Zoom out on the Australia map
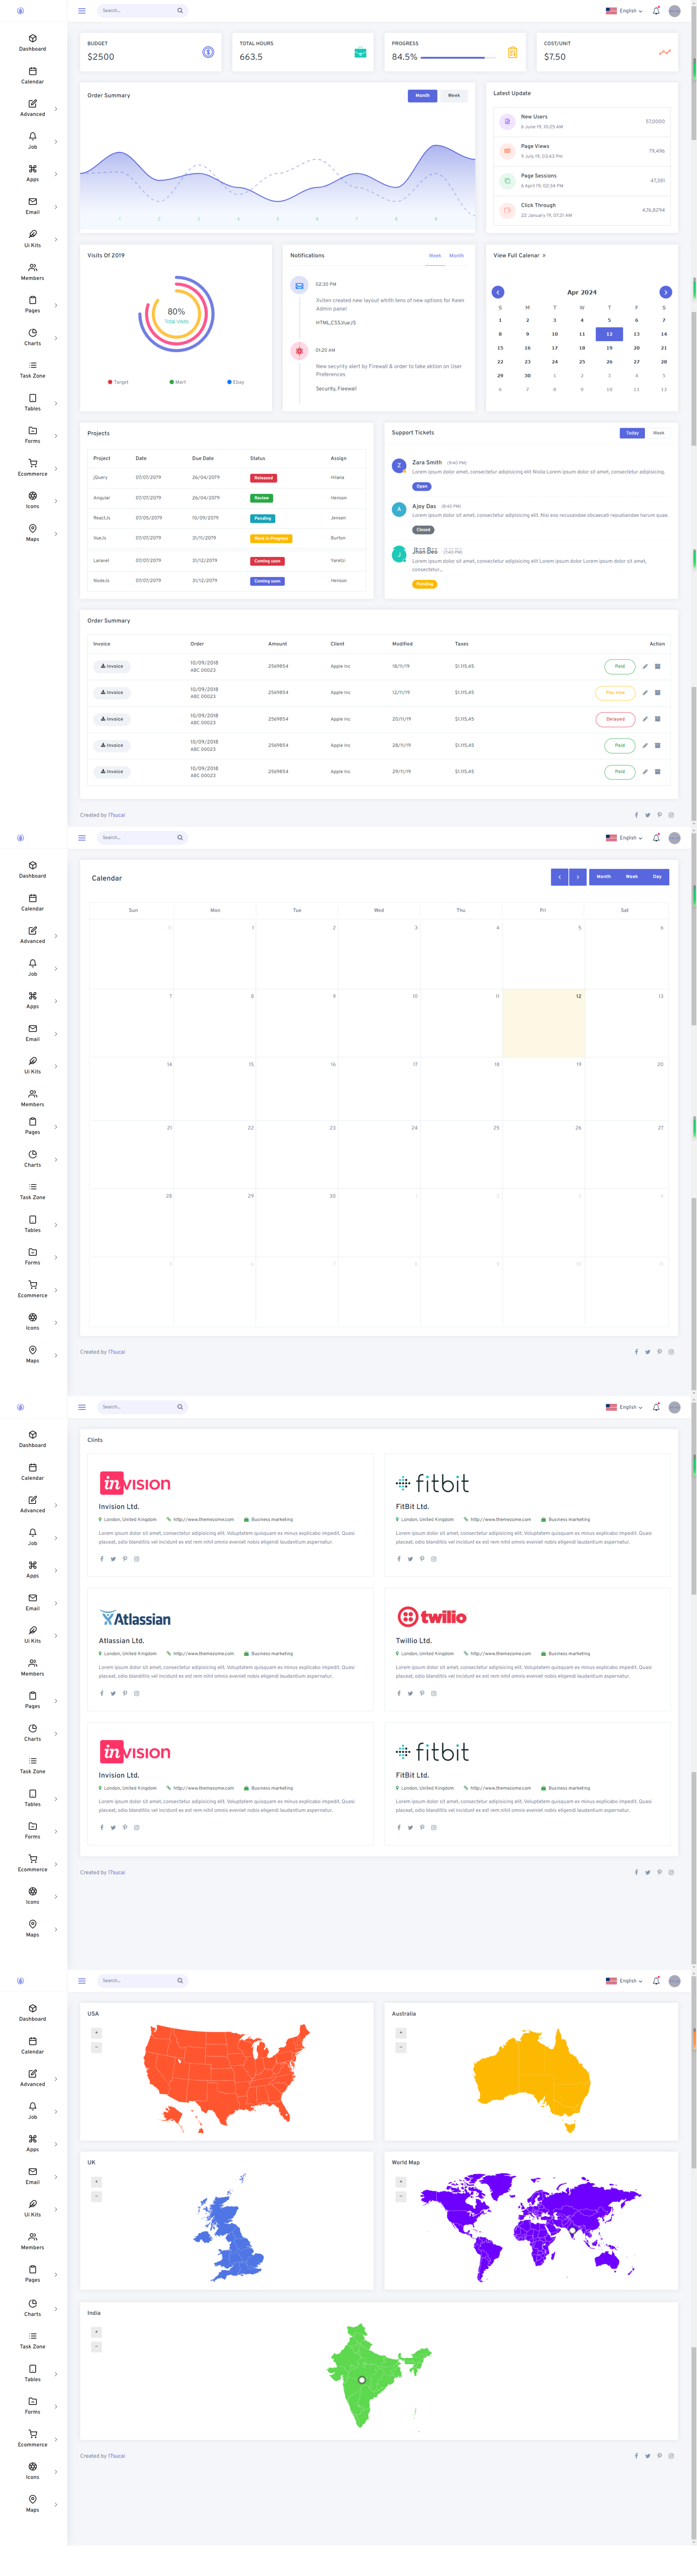Screen dimensions: 697x2576 click(401, 2048)
